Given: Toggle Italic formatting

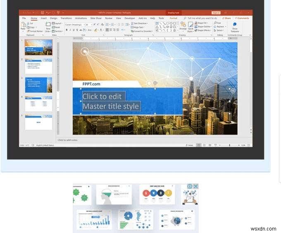Looking at the screenshot, I should point(70,30).
